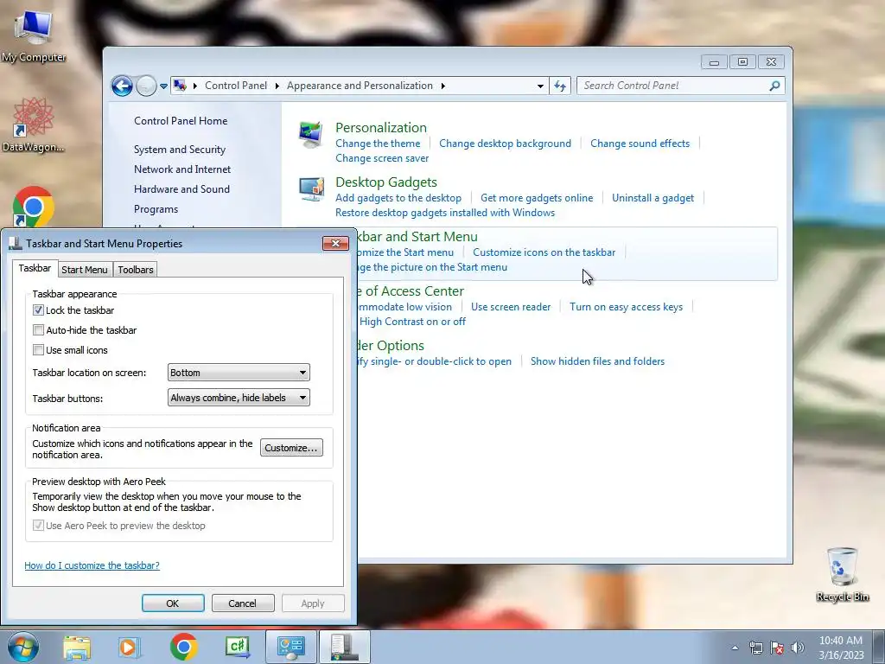The height and width of the screenshot is (664, 885).
Task: Click Show hidden files and folders
Action: pos(598,361)
